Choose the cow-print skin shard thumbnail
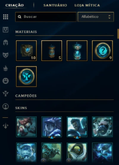 click(102, 127)
